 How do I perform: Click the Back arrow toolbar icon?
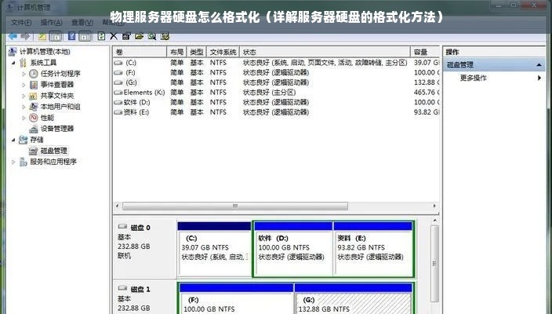tap(13, 36)
